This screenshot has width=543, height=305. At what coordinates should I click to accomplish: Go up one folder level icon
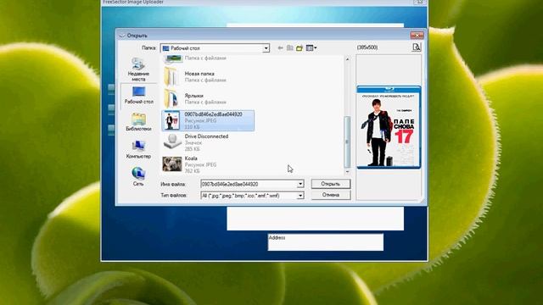[290, 48]
